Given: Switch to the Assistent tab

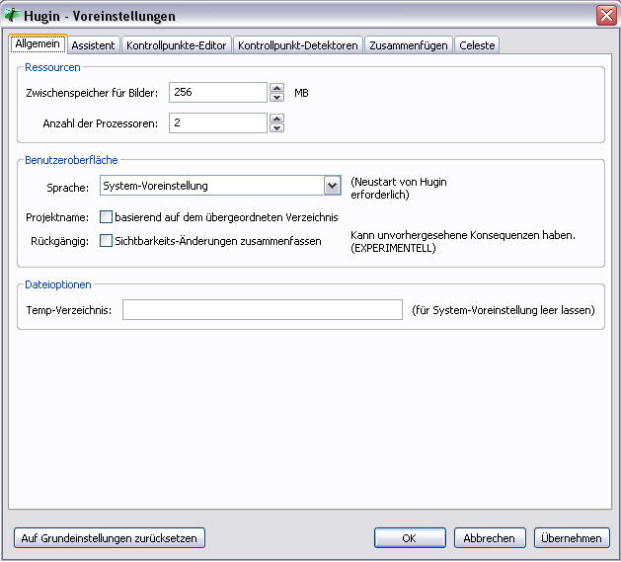Looking at the screenshot, I should [93, 45].
